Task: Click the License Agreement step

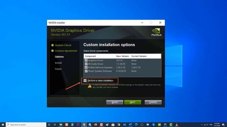Action: pos(66,51)
